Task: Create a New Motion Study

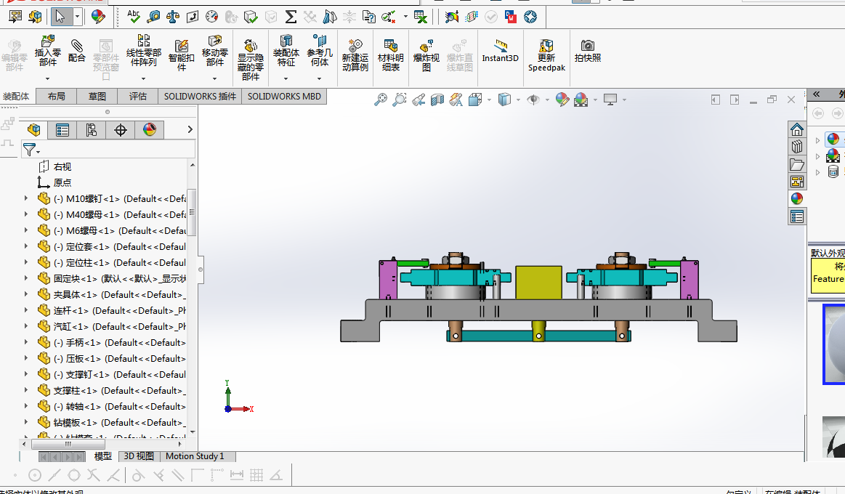Action: coord(355,55)
